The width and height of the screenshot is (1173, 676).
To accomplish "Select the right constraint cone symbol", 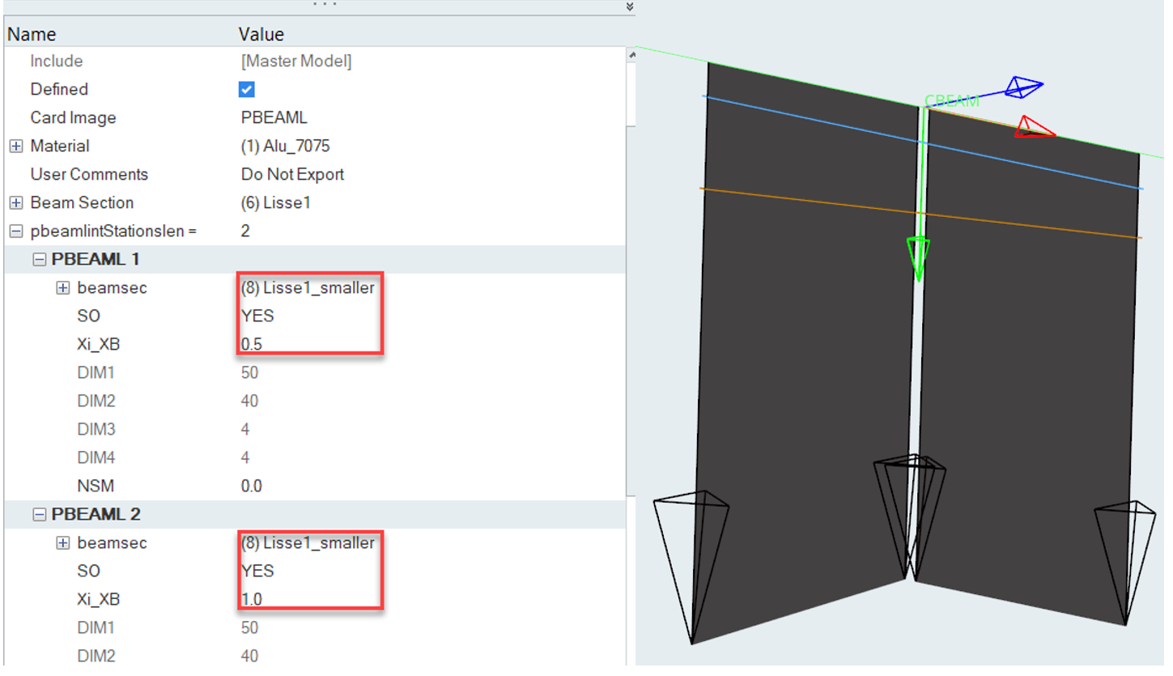I will (1127, 563).
